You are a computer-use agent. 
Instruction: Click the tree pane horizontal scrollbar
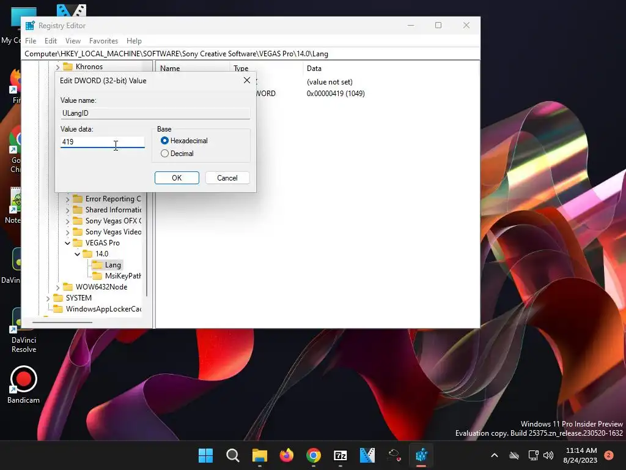62,322
